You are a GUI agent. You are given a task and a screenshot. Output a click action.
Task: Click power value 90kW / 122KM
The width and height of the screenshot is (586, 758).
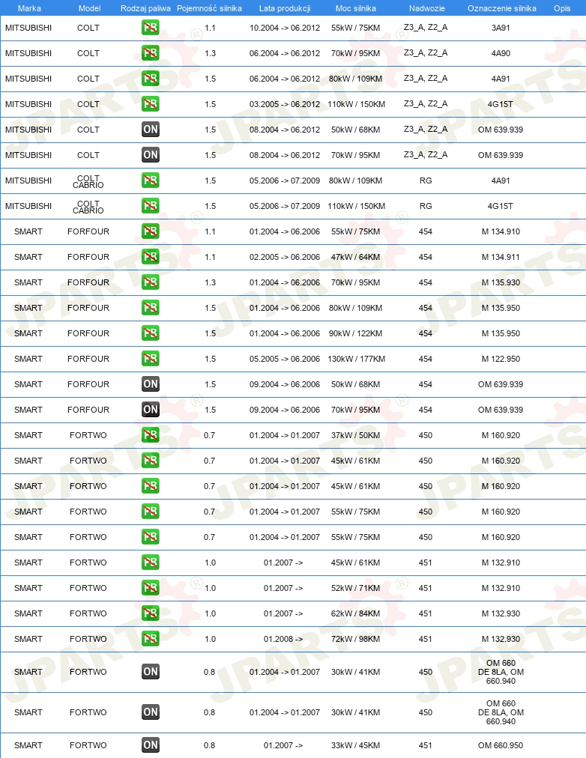(355, 333)
